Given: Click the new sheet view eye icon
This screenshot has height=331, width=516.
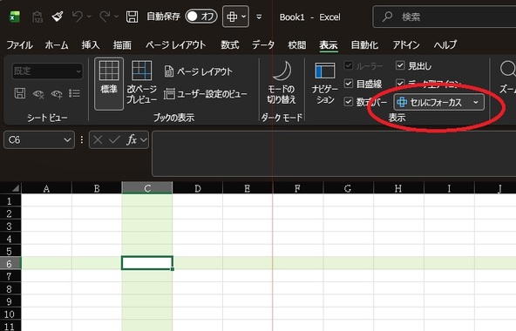Looking at the screenshot, I should [57, 94].
